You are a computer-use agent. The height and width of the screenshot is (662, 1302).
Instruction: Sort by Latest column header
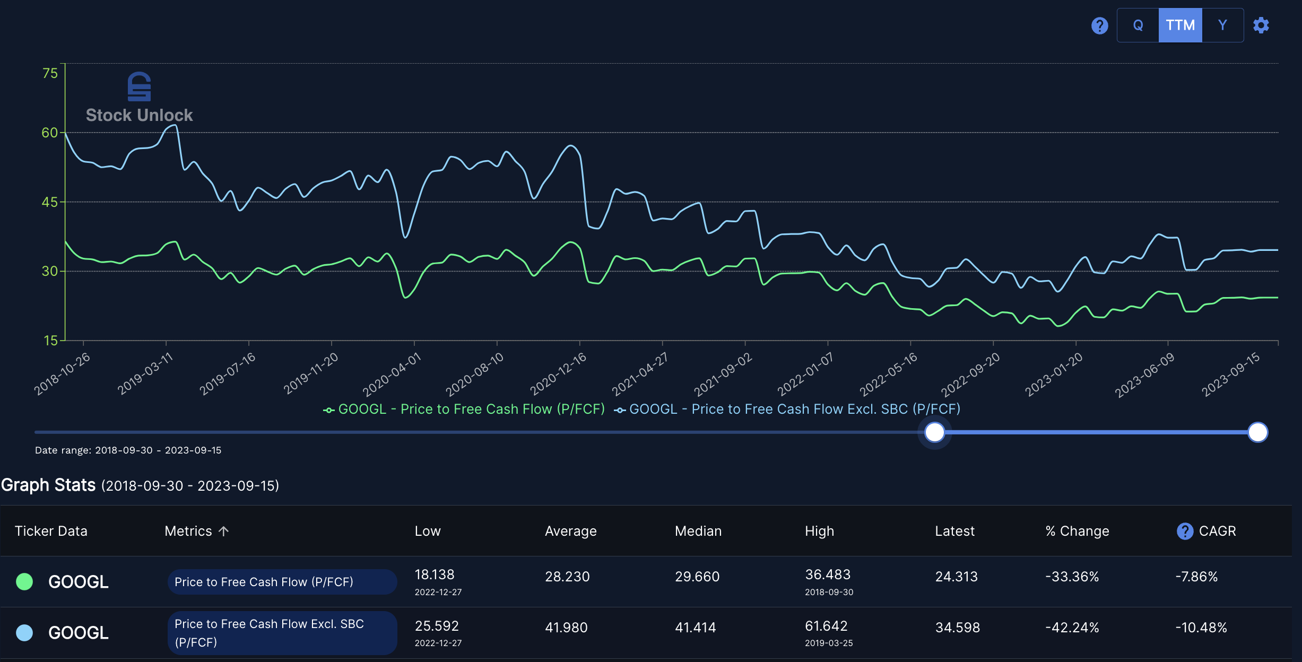[x=955, y=531]
